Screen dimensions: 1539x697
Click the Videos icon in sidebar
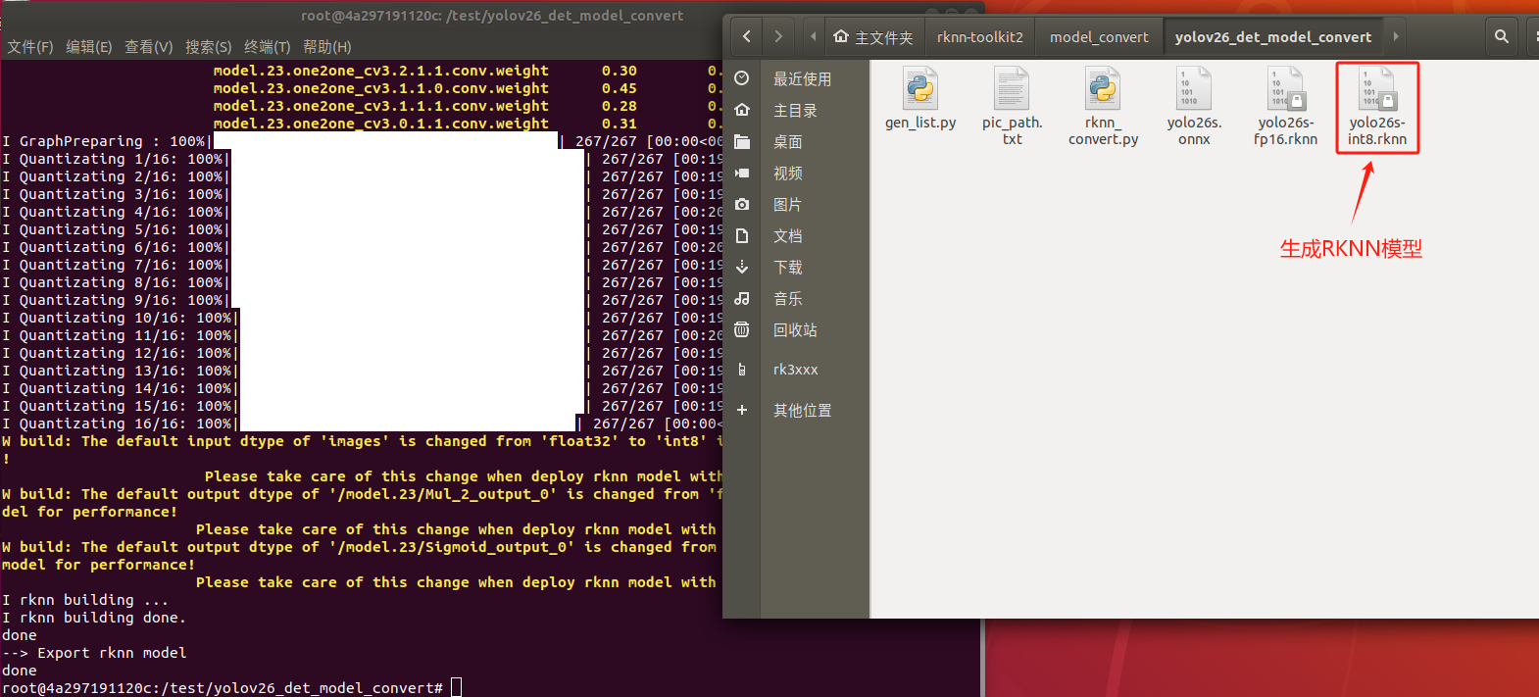coord(742,173)
